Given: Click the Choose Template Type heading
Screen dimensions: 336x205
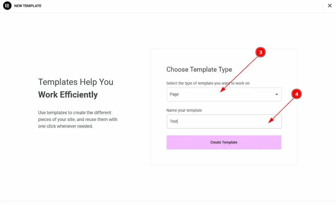Looking at the screenshot, I should [x=199, y=69].
